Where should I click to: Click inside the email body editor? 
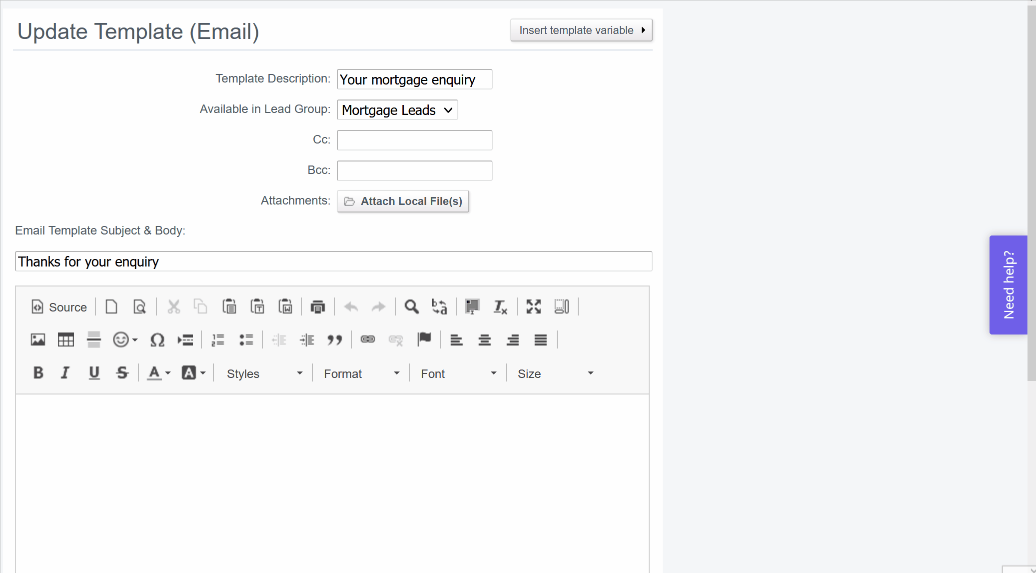[332, 483]
